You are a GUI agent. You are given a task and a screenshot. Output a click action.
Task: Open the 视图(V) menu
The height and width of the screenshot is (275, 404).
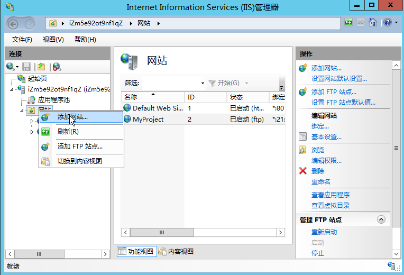click(53, 40)
